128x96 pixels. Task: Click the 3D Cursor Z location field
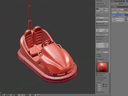coord(102,47)
